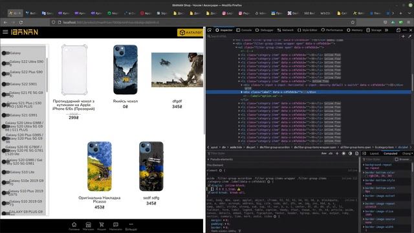Click the create new node plus icon
The height and width of the screenshot is (233, 414).
[403, 36]
